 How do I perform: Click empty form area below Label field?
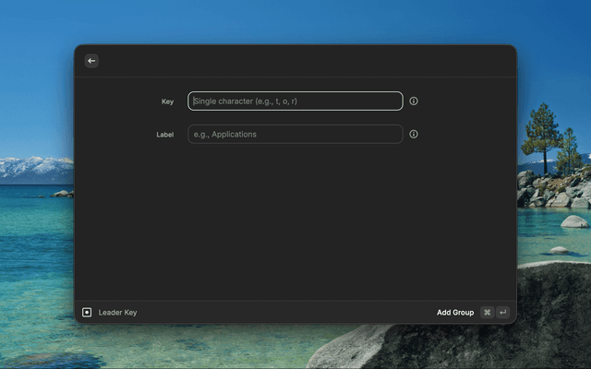coord(295,221)
